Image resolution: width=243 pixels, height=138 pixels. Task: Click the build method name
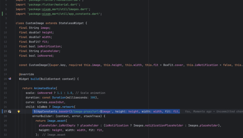tap(35, 79)
